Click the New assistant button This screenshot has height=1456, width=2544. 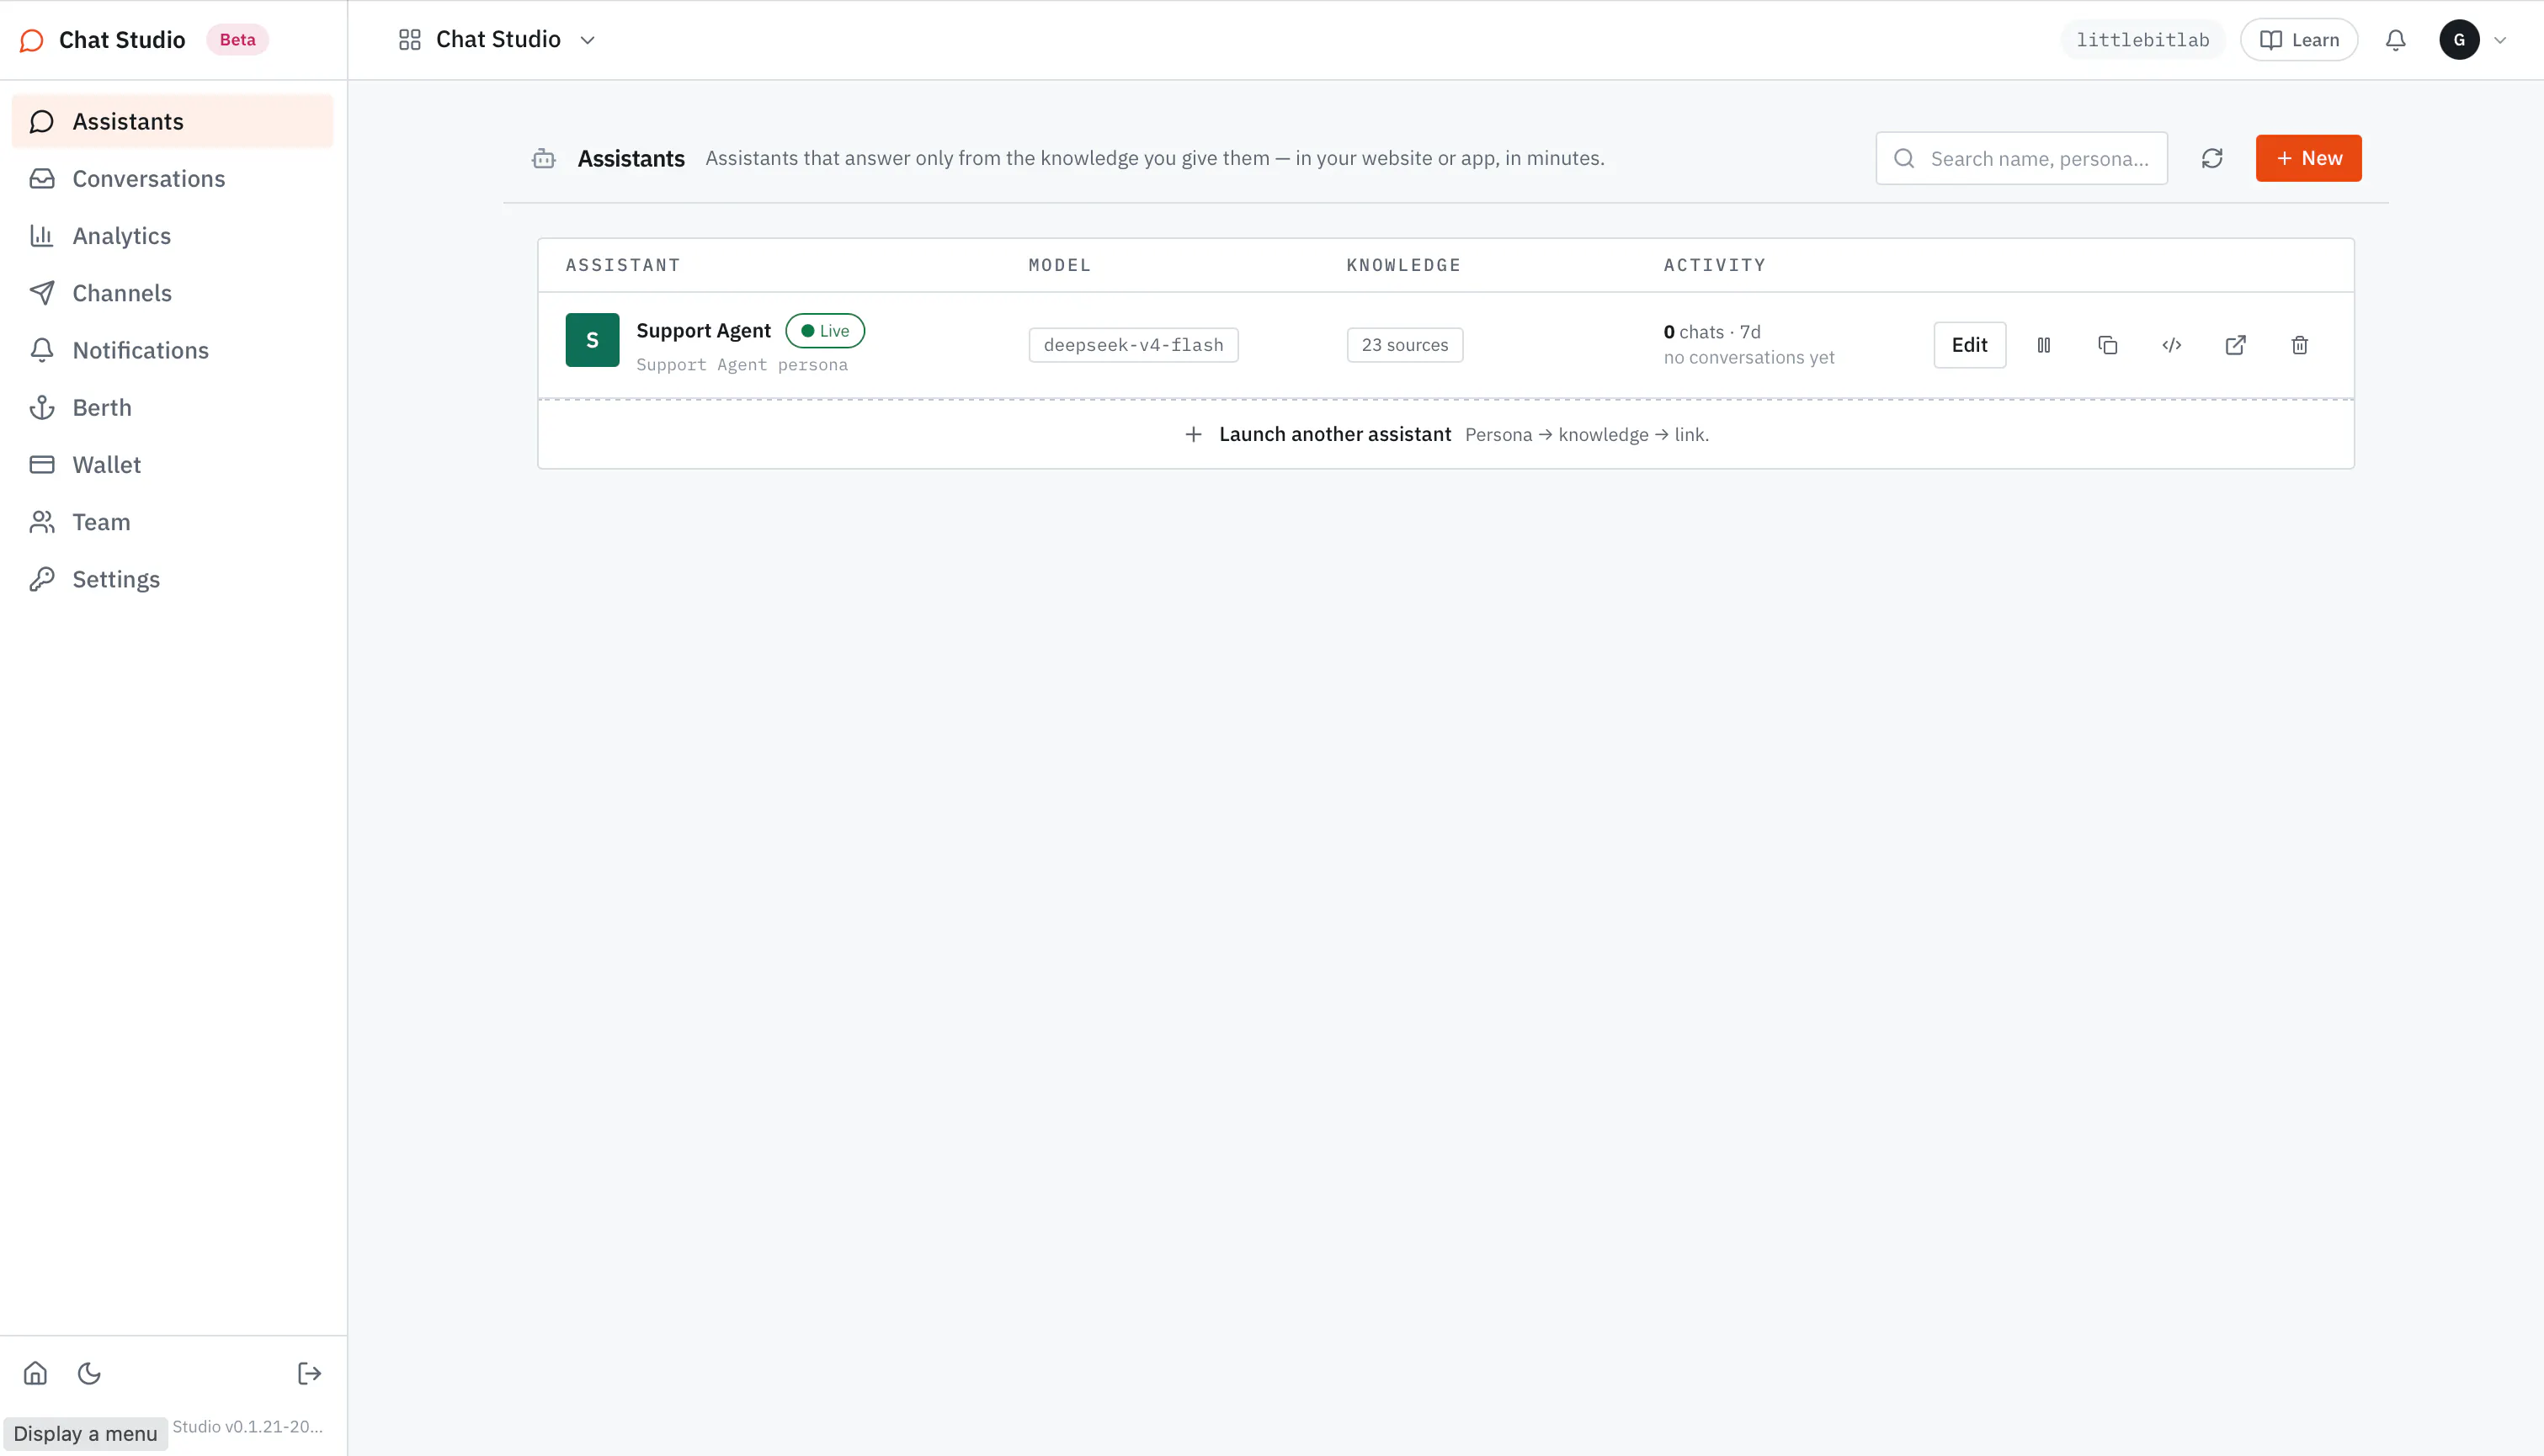pos(2308,158)
